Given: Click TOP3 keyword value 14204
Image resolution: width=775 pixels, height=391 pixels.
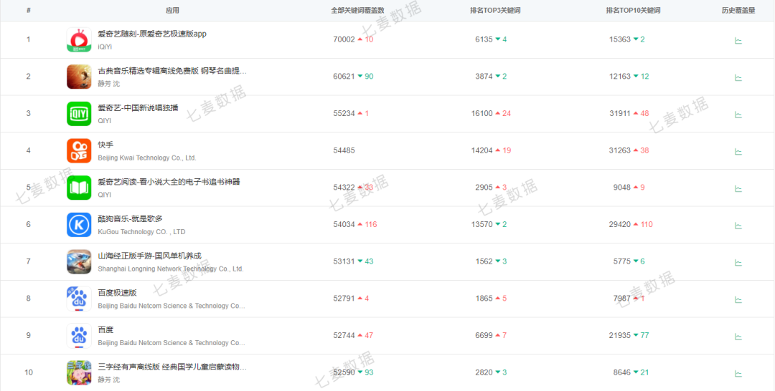Looking at the screenshot, I should [482, 150].
